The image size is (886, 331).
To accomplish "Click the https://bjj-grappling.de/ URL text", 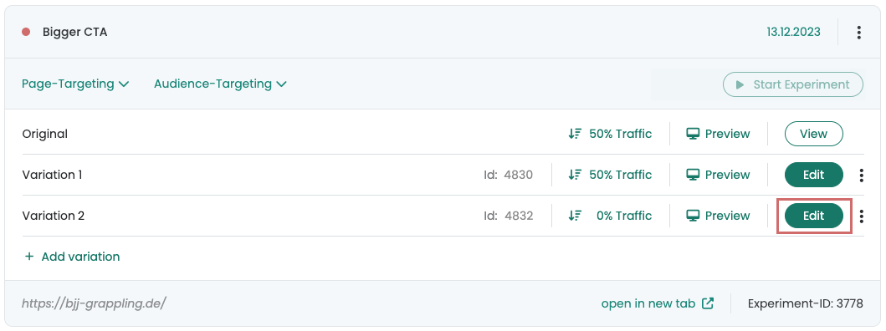I will [x=94, y=303].
